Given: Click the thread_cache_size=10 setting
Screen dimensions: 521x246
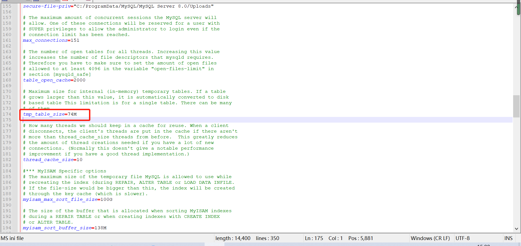Looking at the screenshot, I should pyautogui.click(x=52, y=159).
